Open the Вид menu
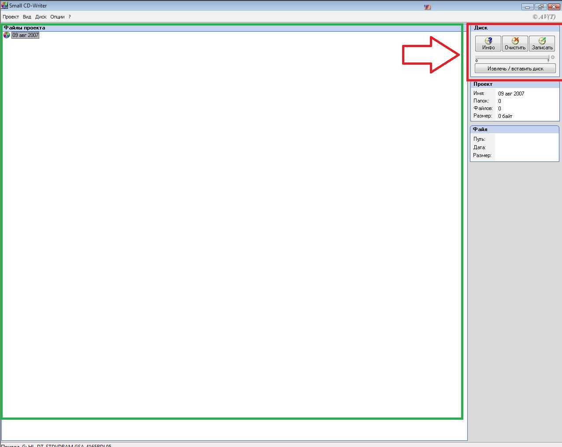This screenshot has height=447, width=562. tap(27, 17)
